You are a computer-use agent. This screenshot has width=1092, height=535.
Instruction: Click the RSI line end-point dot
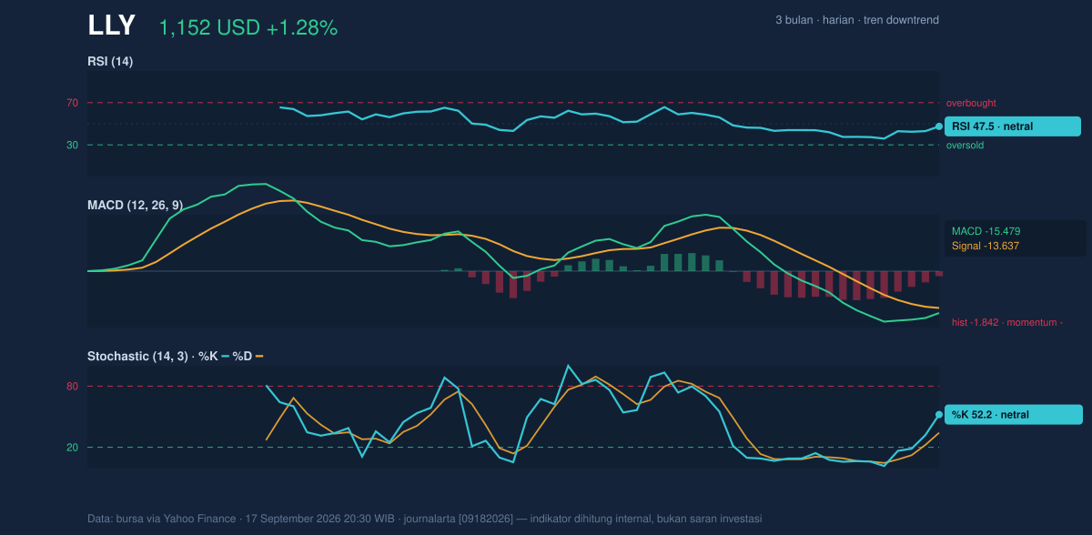[x=939, y=126]
